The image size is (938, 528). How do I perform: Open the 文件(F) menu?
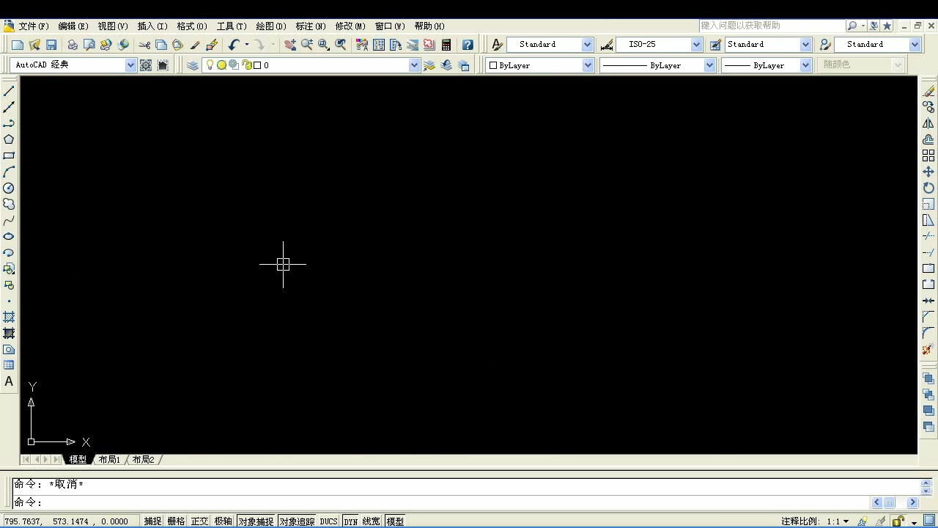pyautogui.click(x=34, y=26)
